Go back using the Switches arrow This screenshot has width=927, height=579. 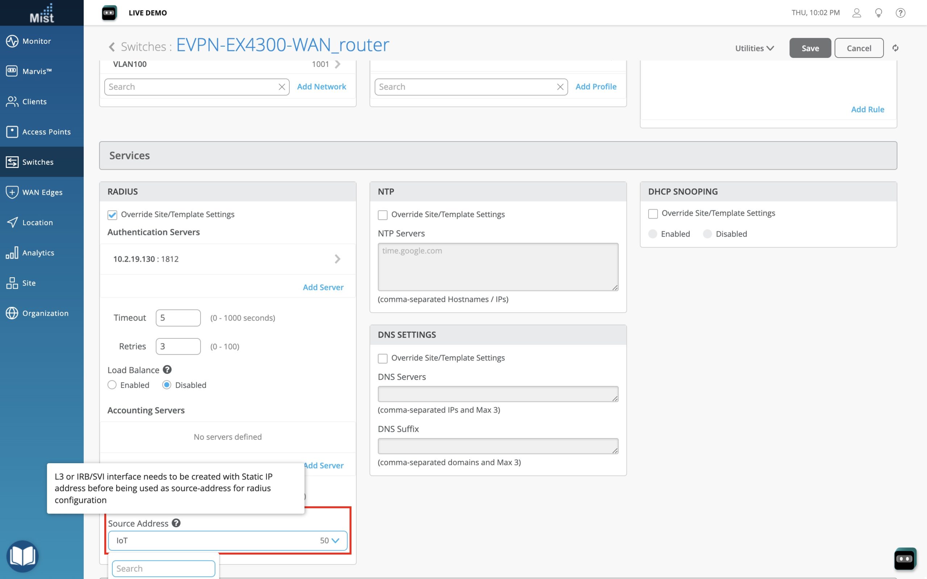coord(112,47)
